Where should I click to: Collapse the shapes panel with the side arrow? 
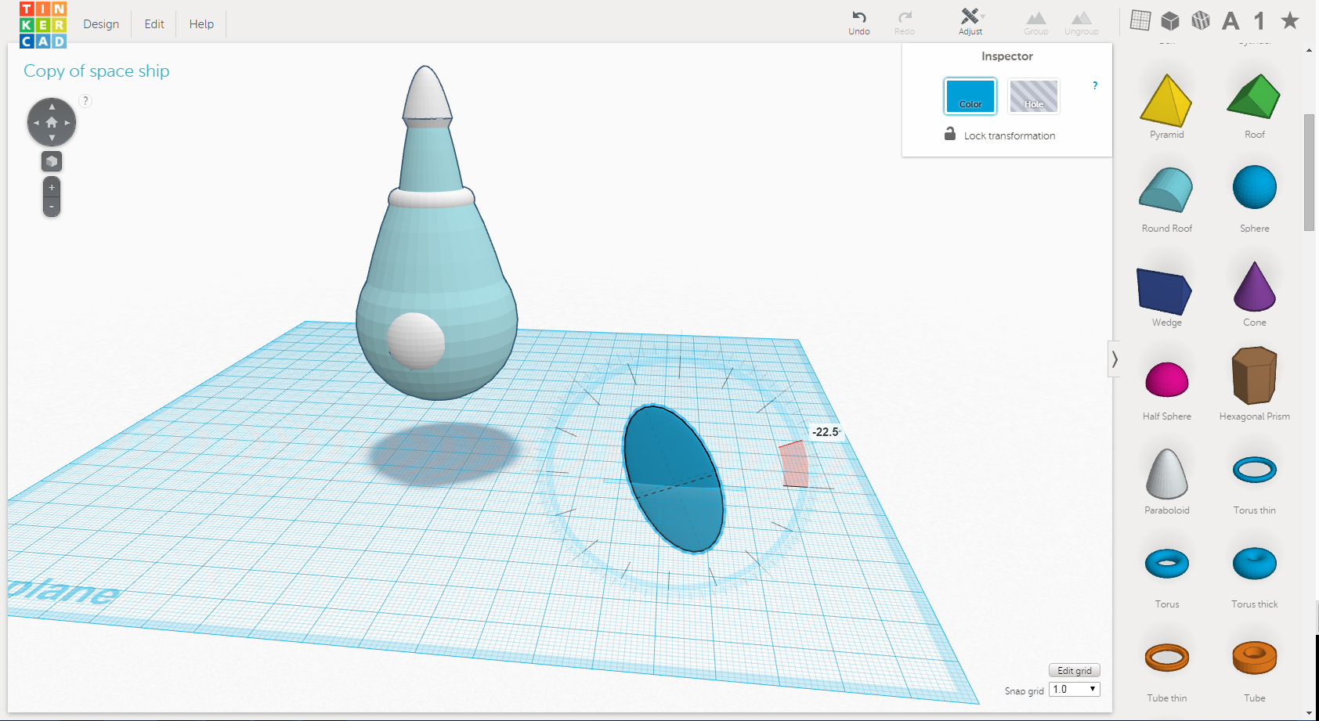pos(1114,359)
